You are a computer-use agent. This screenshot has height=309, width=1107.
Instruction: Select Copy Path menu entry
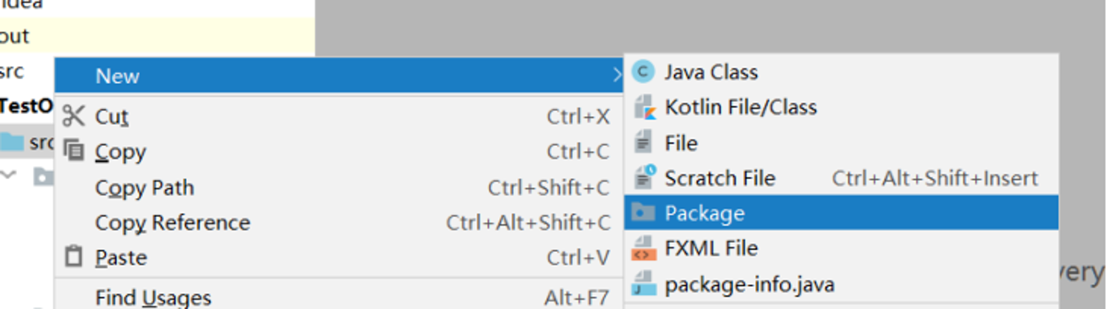click(144, 188)
